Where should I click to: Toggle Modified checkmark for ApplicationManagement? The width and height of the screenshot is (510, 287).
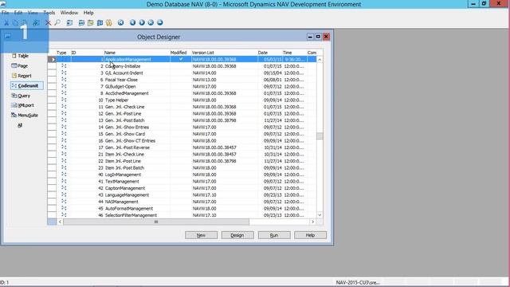[181, 59]
